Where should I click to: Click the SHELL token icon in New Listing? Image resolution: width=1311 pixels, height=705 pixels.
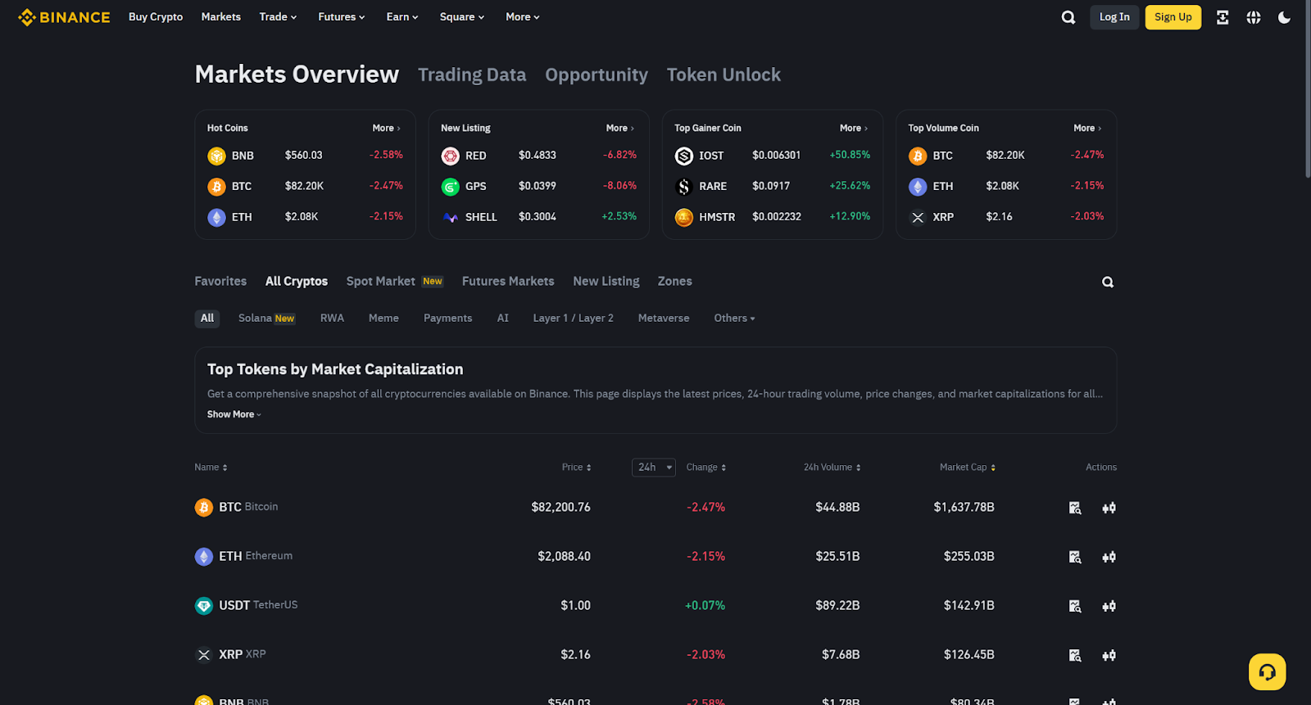point(450,218)
